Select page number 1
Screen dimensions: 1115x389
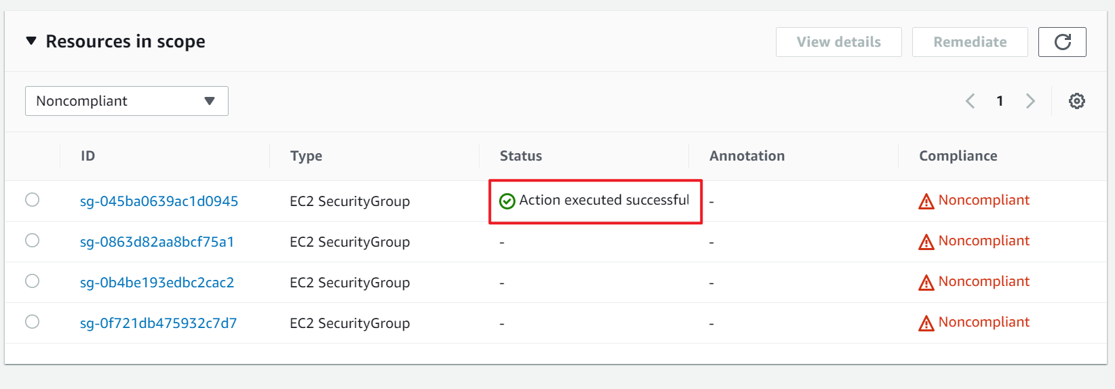pyautogui.click(x=1000, y=101)
